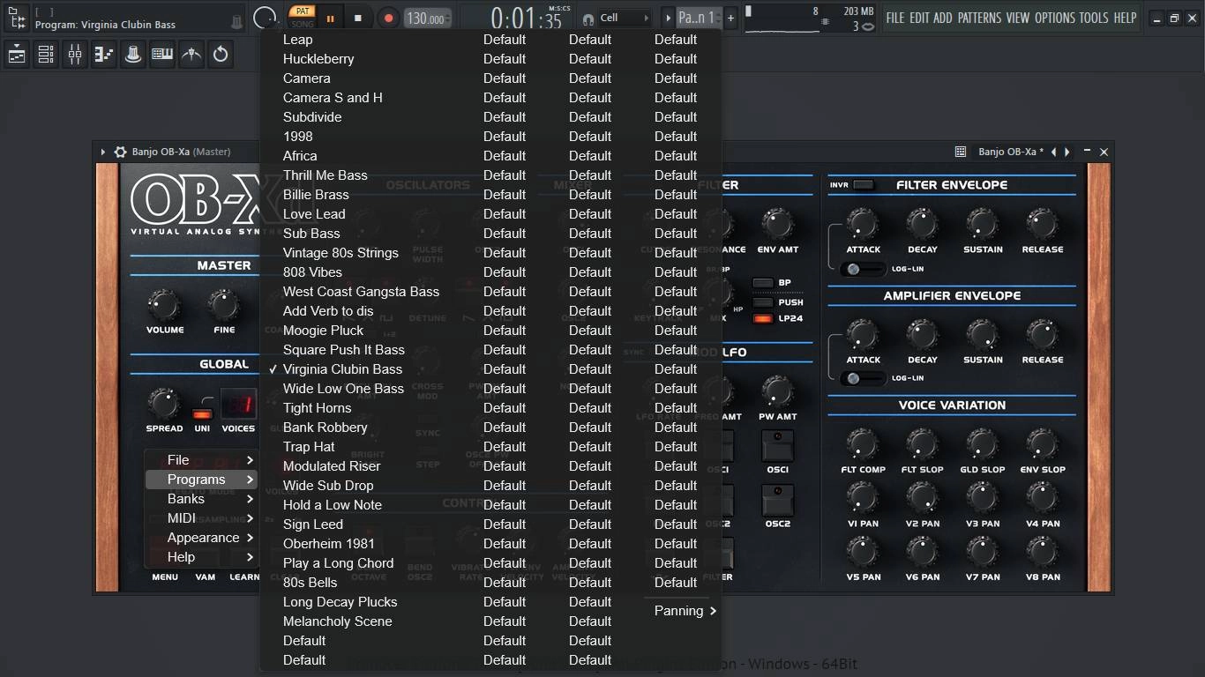The image size is (1205, 677).
Task: Expand the Panning submenu
Action: pyautogui.click(x=685, y=611)
